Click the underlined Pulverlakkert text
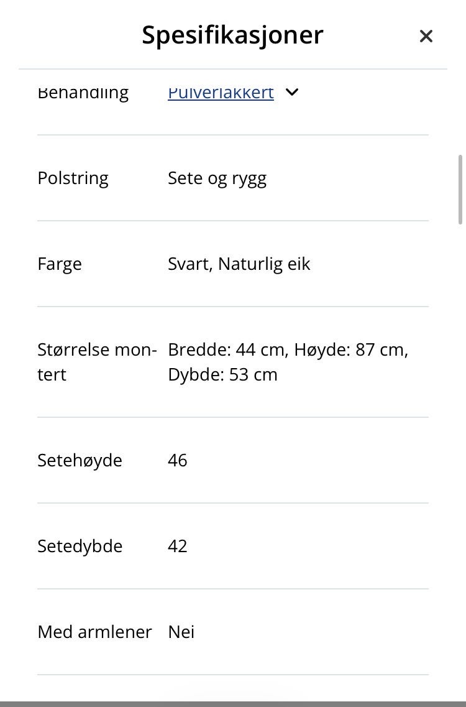466x707 pixels. click(220, 91)
